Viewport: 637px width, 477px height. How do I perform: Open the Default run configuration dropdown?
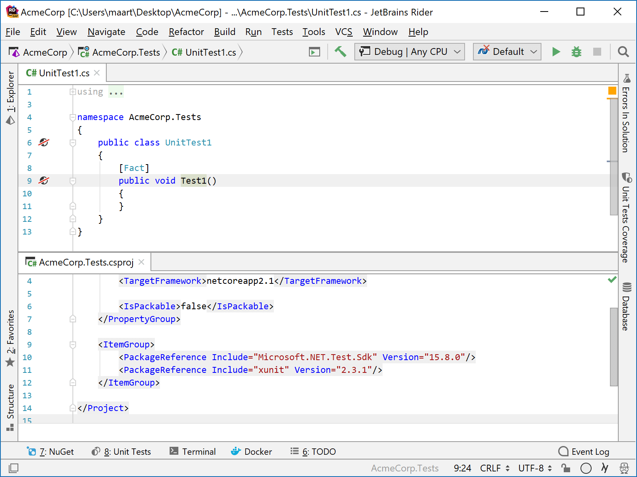tap(507, 52)
